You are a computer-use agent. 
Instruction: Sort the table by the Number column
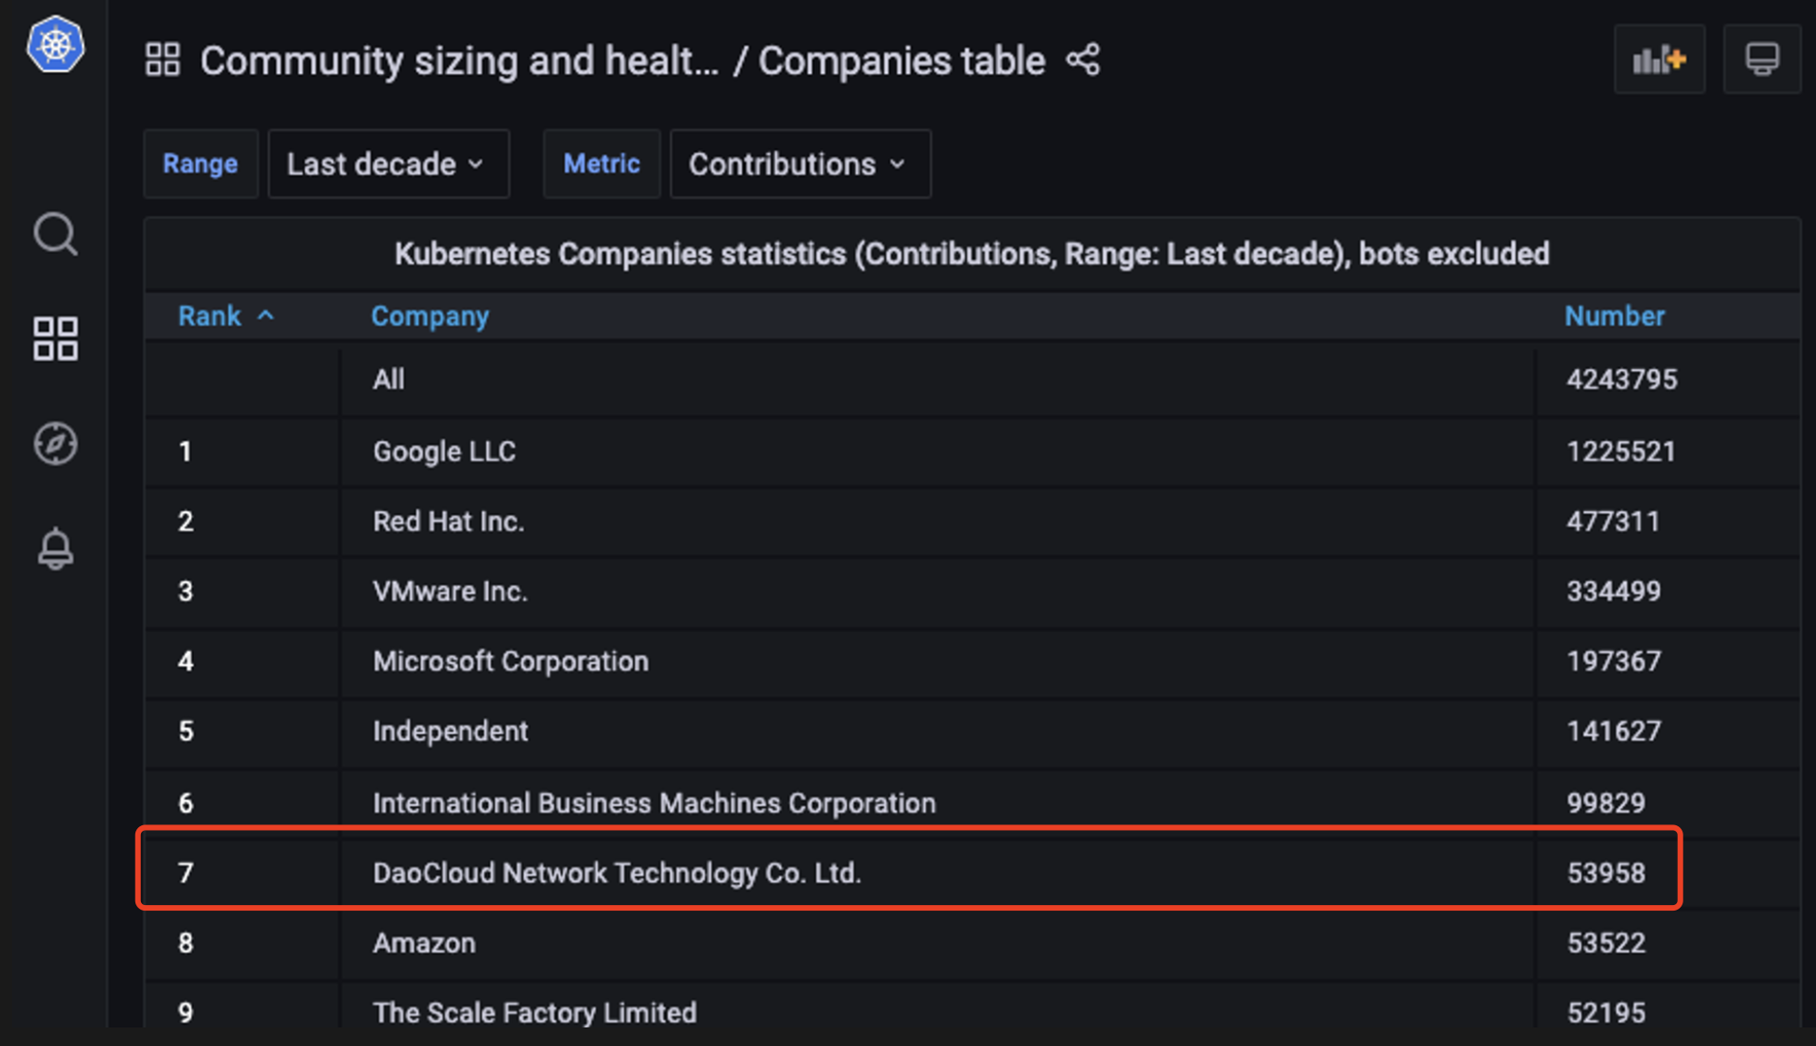1614,315
